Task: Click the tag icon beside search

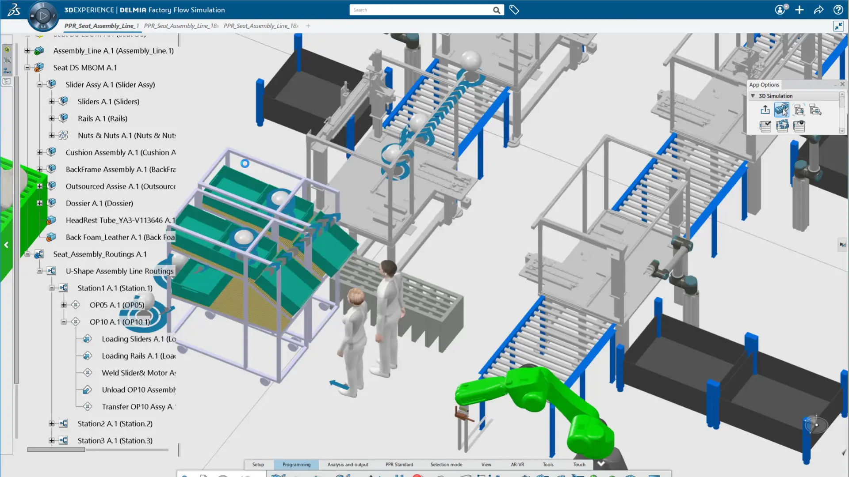Action: coord(514,10)
